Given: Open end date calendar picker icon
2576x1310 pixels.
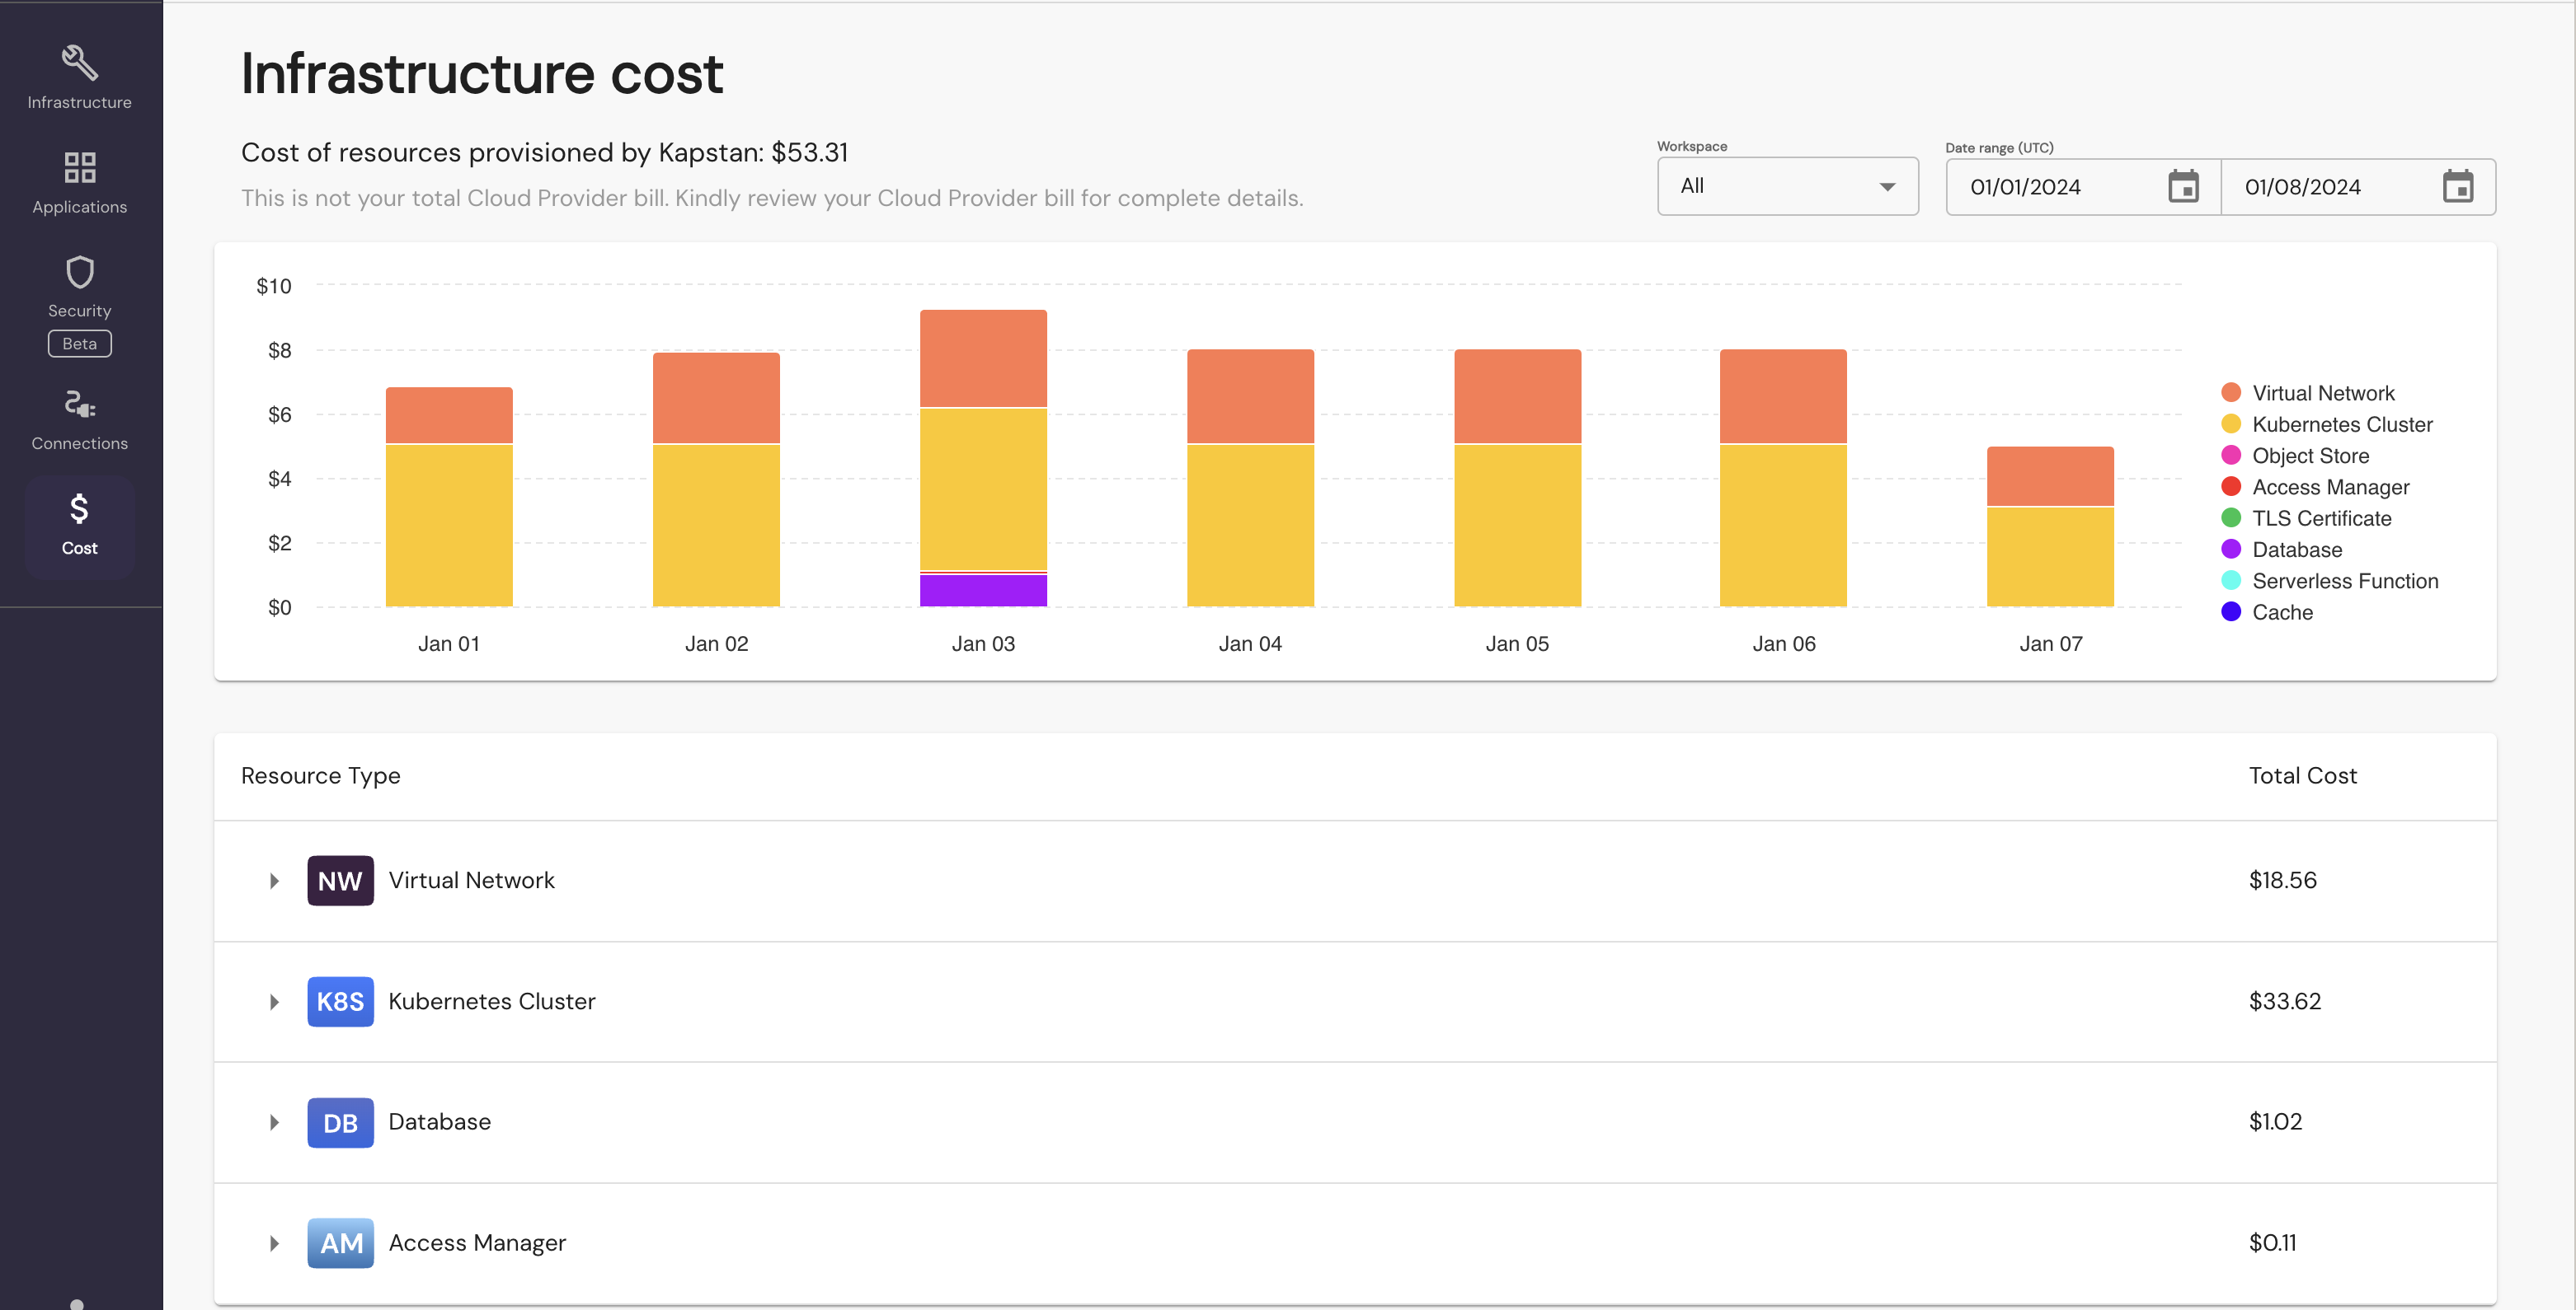Looking at the screenshot, I should (2458, 187).
